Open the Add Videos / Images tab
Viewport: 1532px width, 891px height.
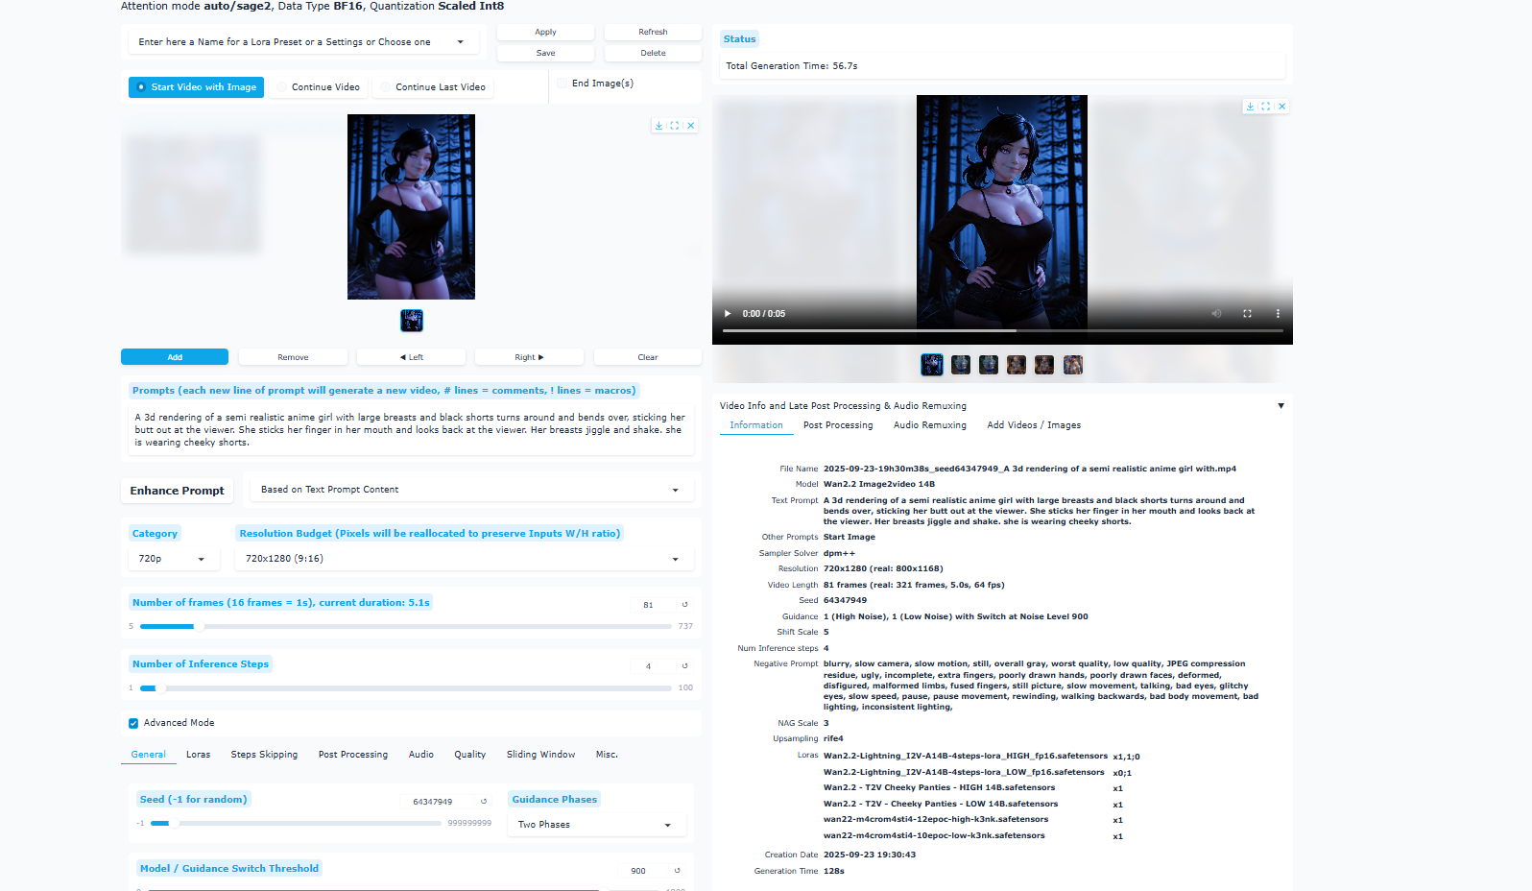coord(1034,425)
